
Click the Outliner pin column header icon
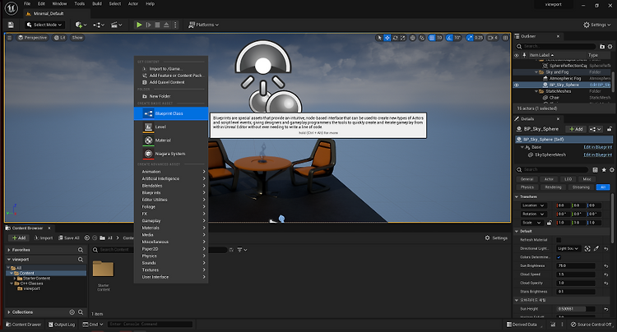point(524,55)
